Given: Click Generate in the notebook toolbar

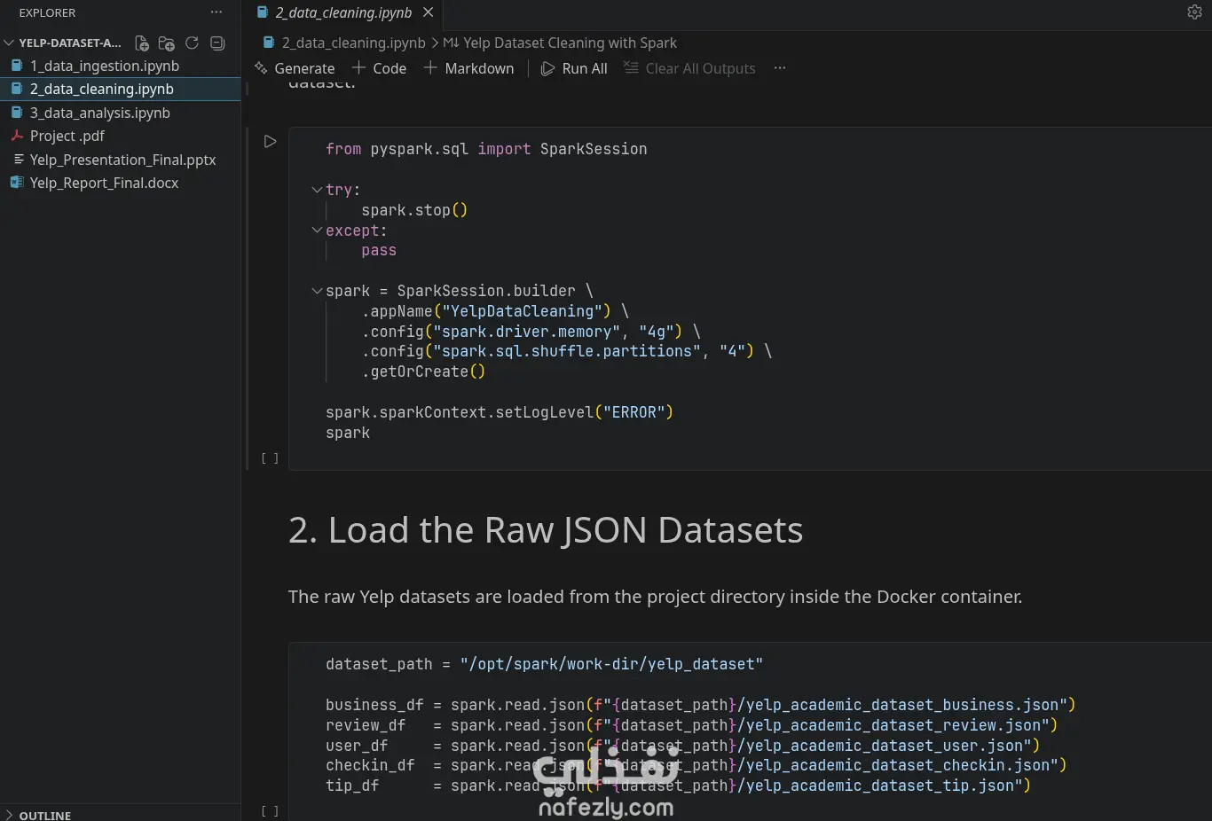Looking at the screenshot, I should (x=295, y=68).
